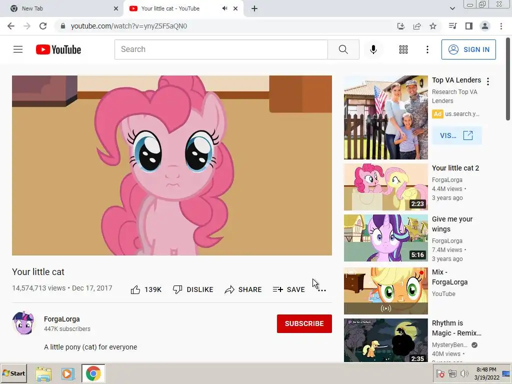The image size is (512, 384).
Task: Open the Give me your wings title
Action: point(452,224)
